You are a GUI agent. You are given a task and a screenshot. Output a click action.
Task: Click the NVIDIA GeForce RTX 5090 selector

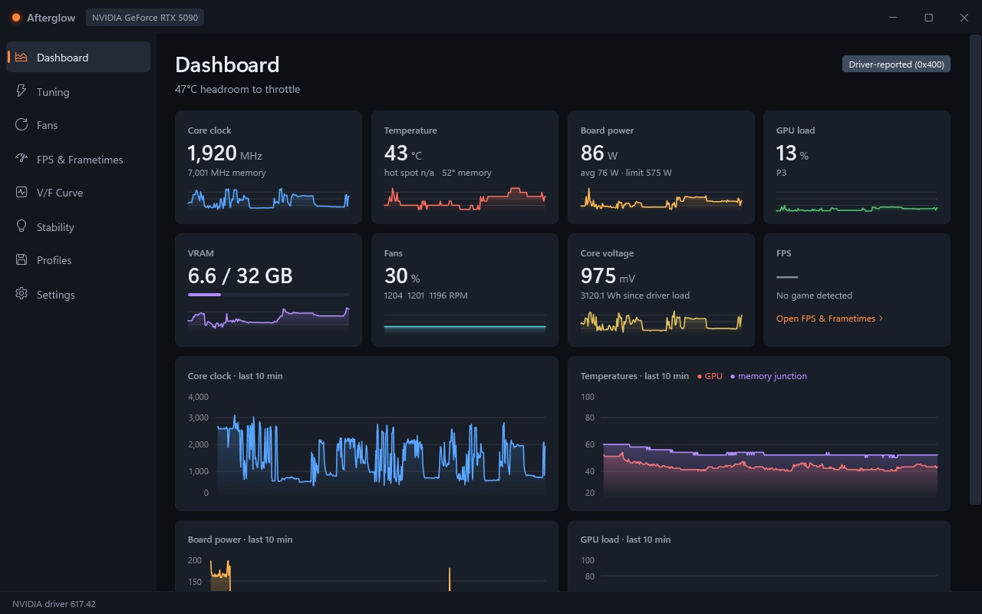[145, 18]
